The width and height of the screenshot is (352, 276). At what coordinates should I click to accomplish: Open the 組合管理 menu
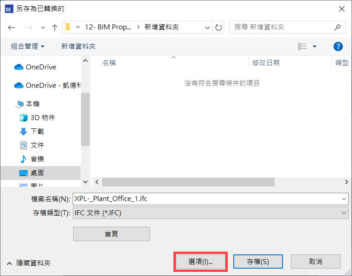pyautogui.click(x=28, y=46)
